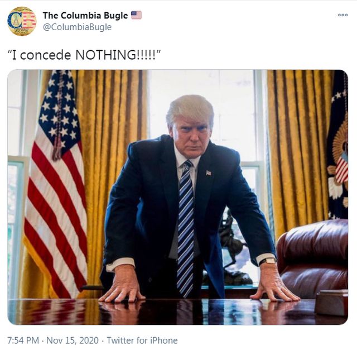Open the Twitter for iPhone source link
Screen dimensions: 357x355
click(x=142, y=340)
